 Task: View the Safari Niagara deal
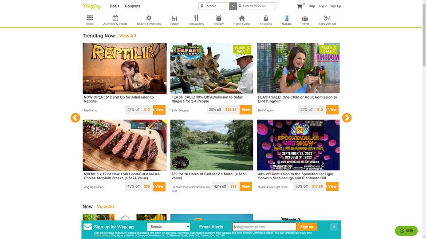pos(245,110)
